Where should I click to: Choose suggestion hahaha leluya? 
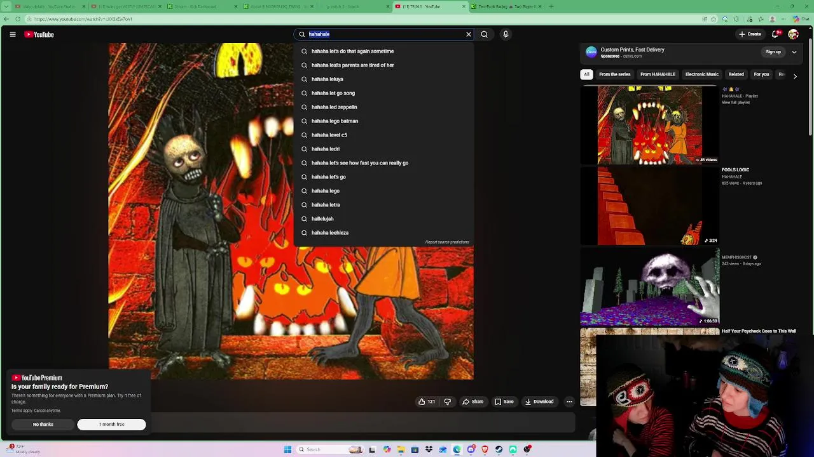(383, 79)
